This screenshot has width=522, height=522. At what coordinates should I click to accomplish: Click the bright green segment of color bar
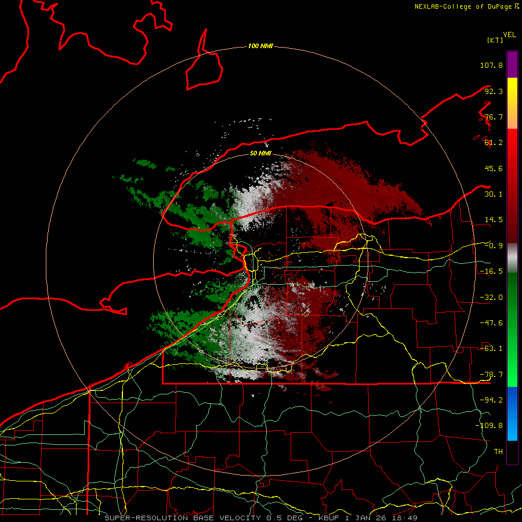point(512,329)
